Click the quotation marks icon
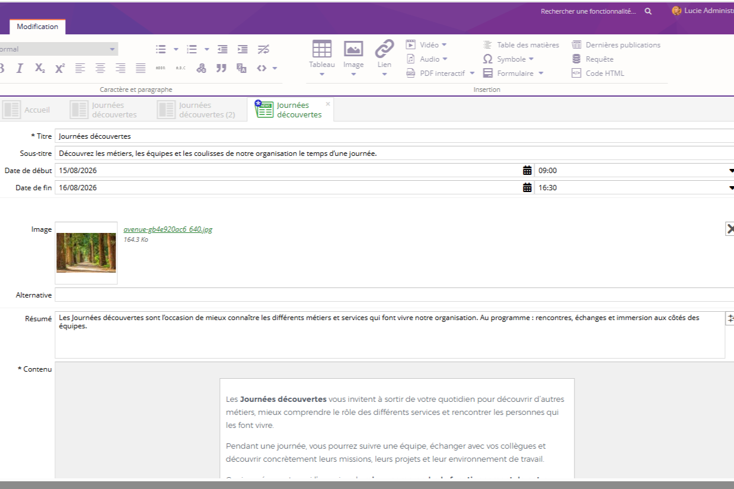Viewport: 734px width, 489px height. coord(221,69)
